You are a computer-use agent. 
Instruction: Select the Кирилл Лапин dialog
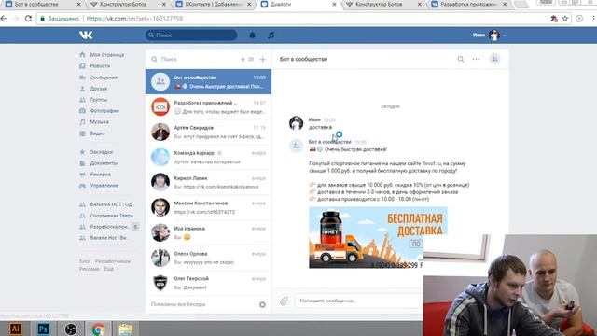[x=208, y=182]
